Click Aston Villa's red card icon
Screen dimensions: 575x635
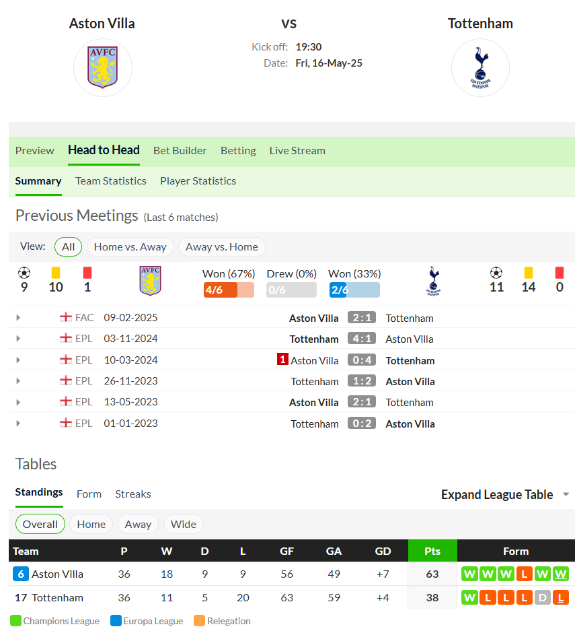87,273
